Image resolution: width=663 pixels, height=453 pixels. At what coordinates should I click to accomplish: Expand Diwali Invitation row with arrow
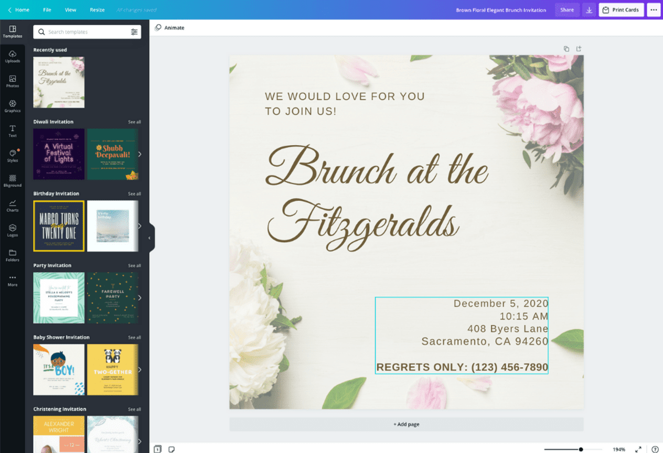[x=140, y=154]
